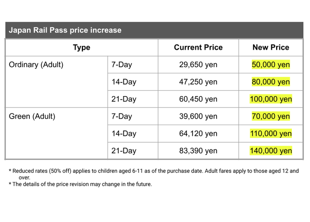Select the New Price column header

[x=271, y=48]
